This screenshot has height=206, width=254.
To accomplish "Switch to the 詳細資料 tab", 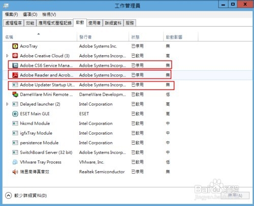I will coord(113,23).
